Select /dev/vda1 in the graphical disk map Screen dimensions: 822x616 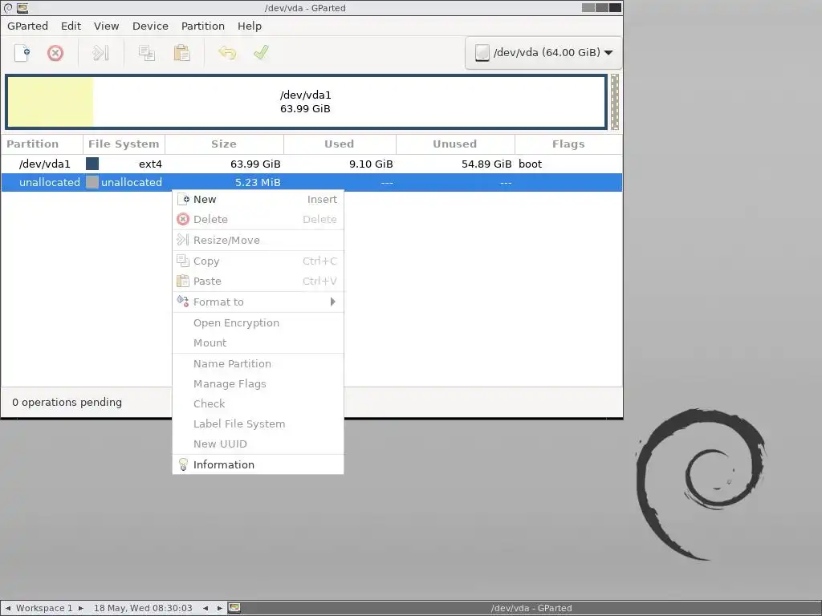(x=306, y=102)
